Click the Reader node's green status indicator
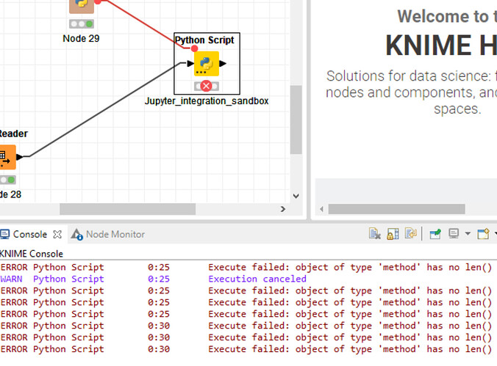The image size is (497, 366). 11,180
